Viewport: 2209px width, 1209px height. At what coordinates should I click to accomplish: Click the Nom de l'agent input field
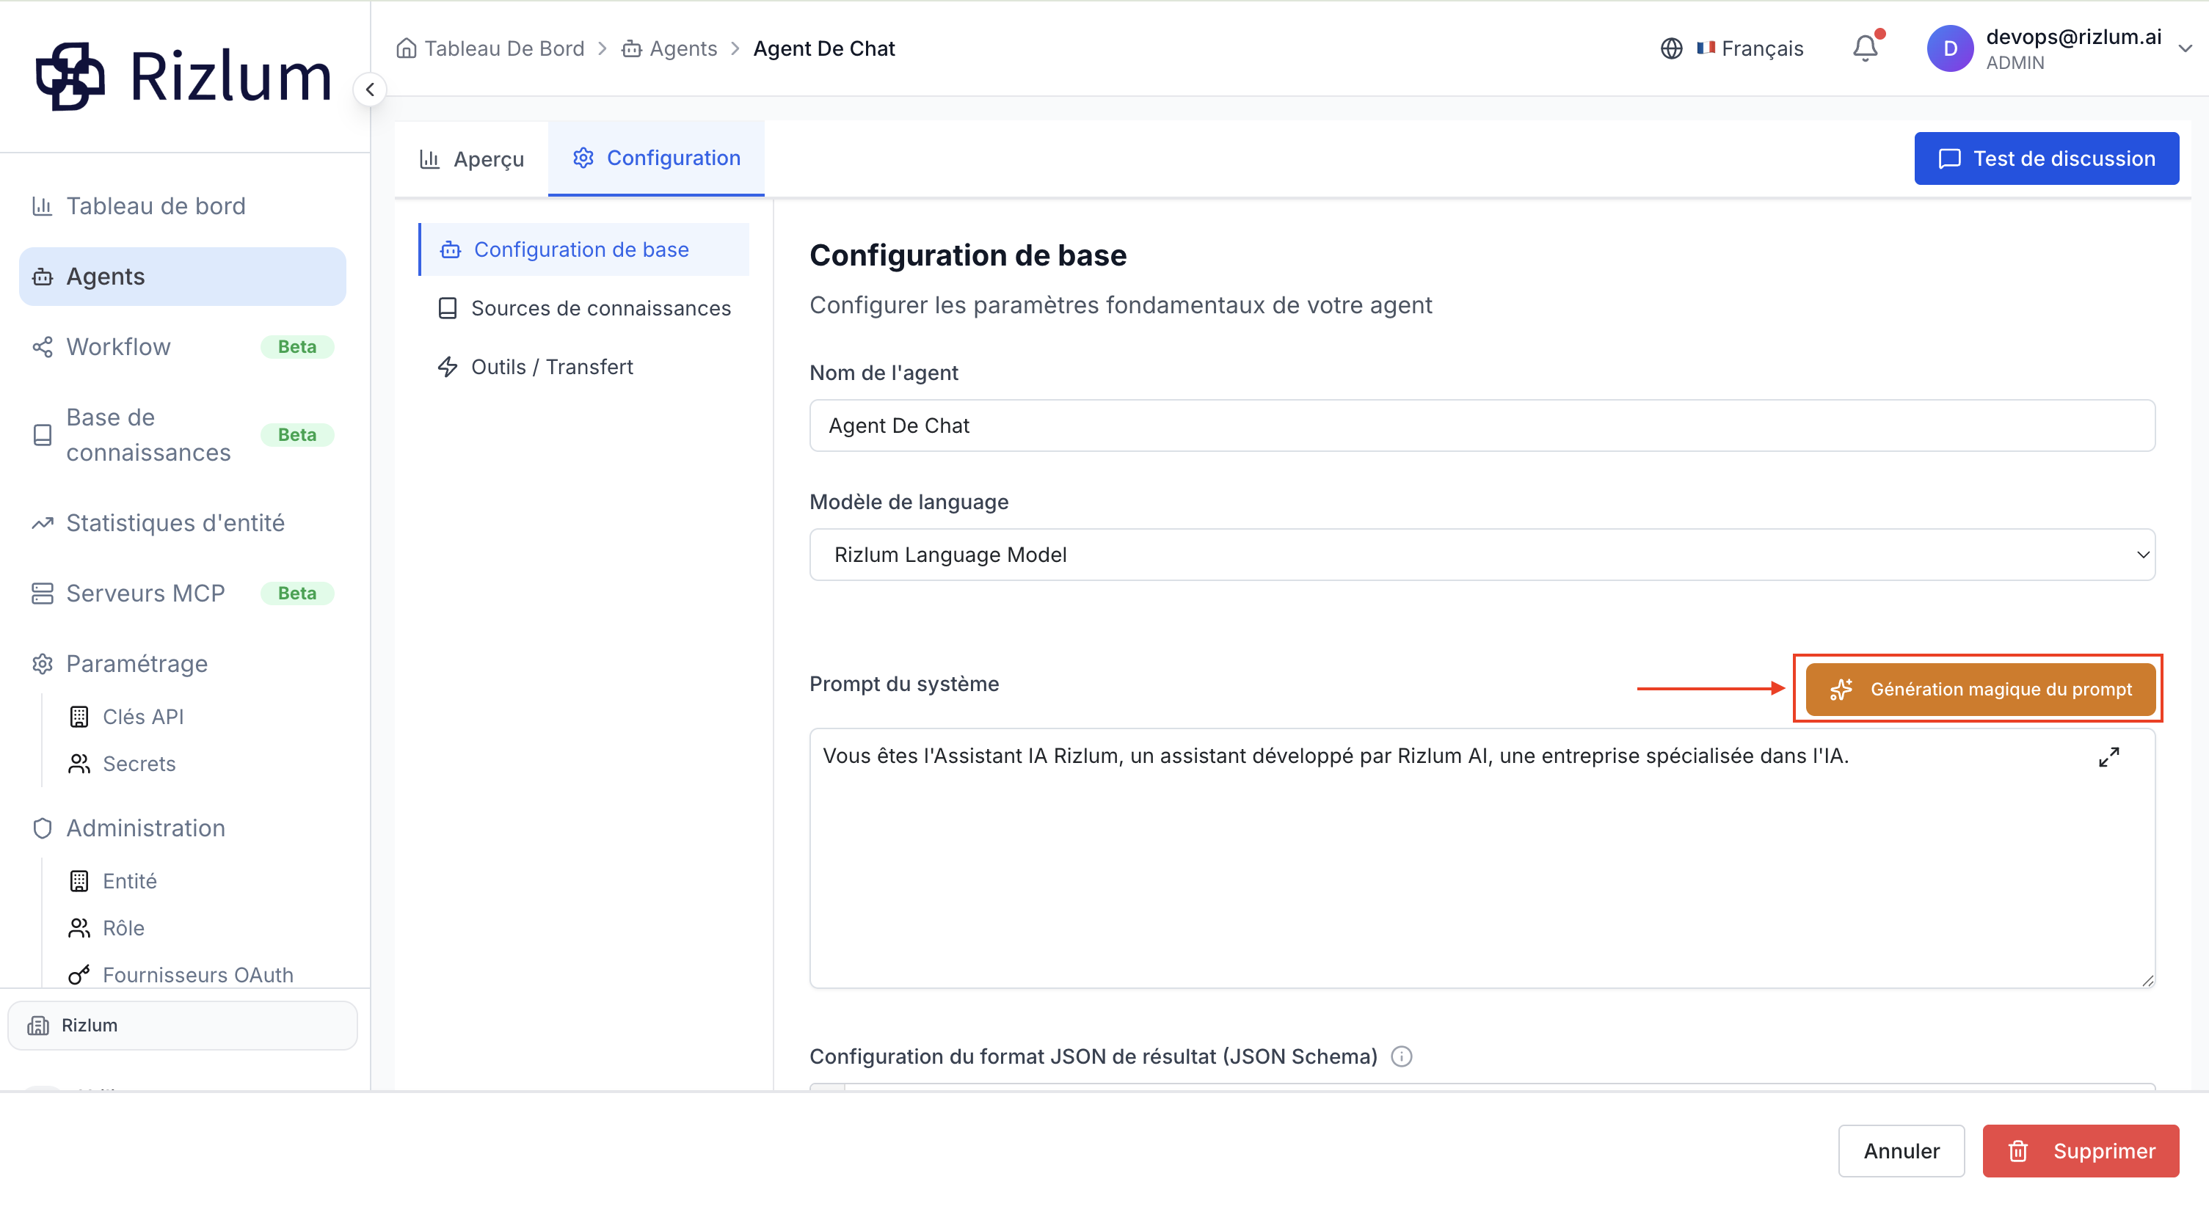(1482, 425)
